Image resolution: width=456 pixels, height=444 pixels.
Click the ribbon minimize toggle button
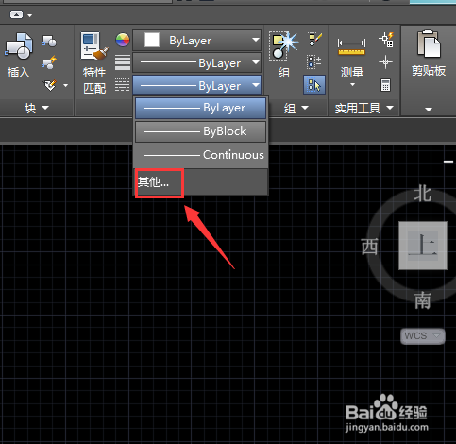(16, 14)
